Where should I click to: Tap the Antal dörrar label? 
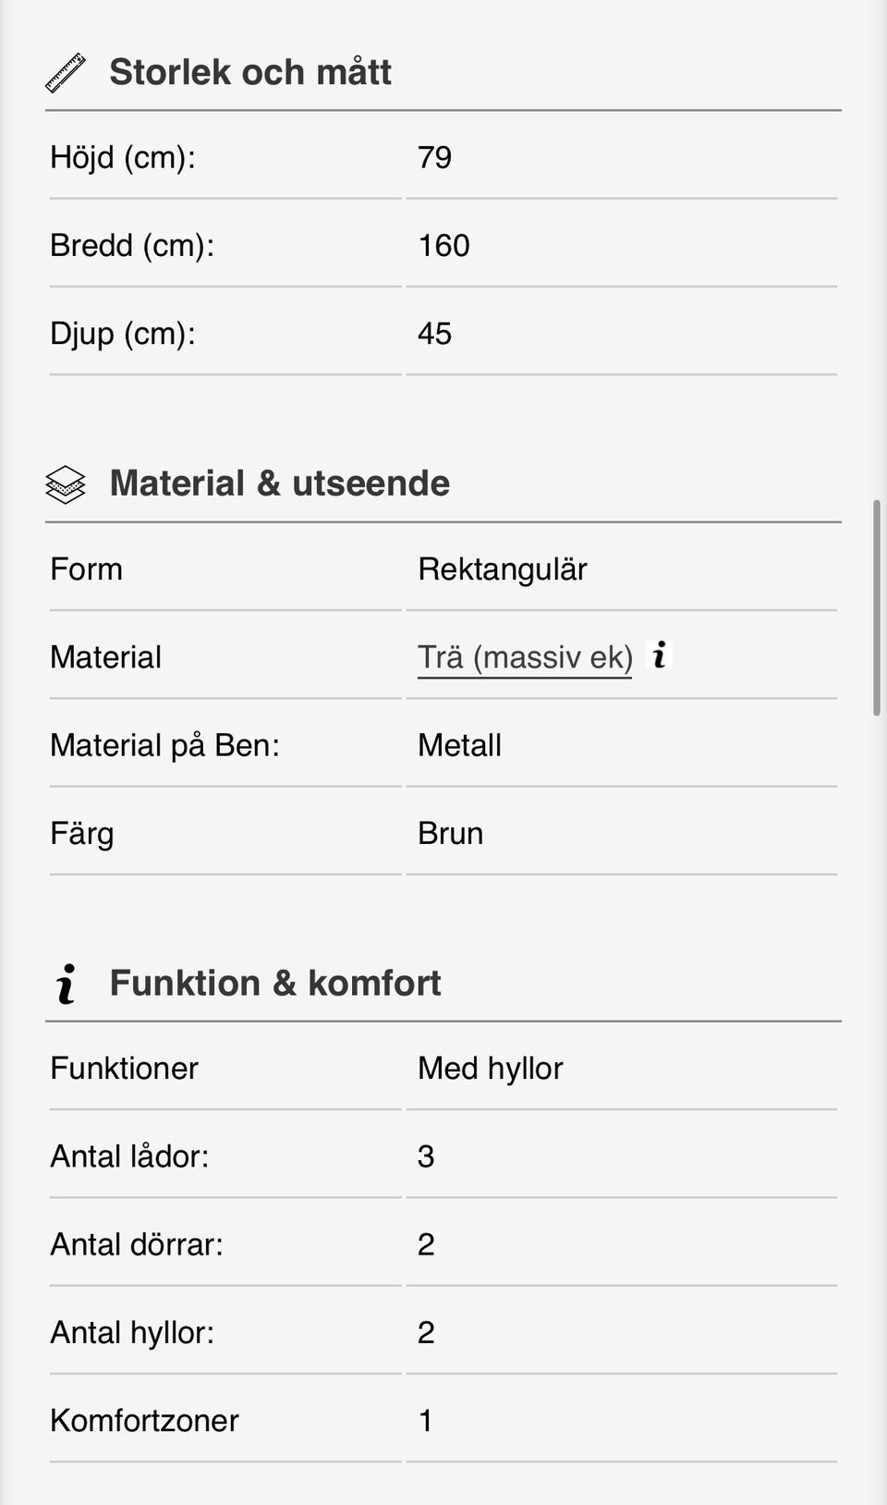tap(137, 1244)
